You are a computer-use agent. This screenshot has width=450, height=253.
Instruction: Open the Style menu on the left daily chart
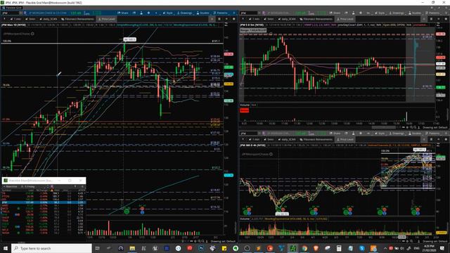point(168,13)
